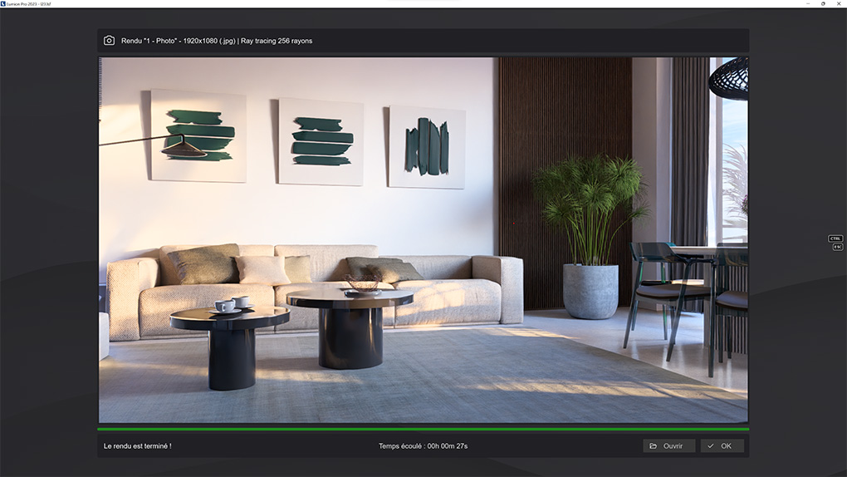Screen dimensions: 847x477
Task: Click the CTRL key hint icon
Action: pyautogui.click(x=835, y=238)
